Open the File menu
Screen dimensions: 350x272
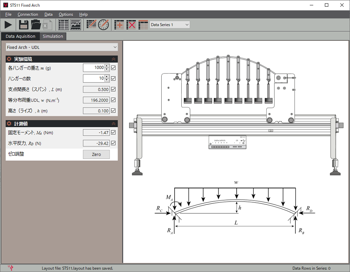pos(8,14)
